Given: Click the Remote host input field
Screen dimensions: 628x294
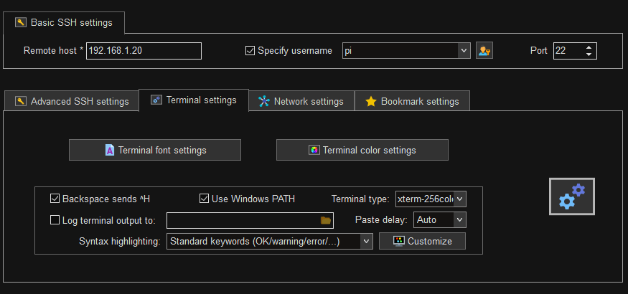Looking at the screenshot, I should (x=144, y=51).
